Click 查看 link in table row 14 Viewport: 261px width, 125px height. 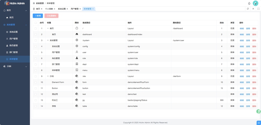[248, 106]
